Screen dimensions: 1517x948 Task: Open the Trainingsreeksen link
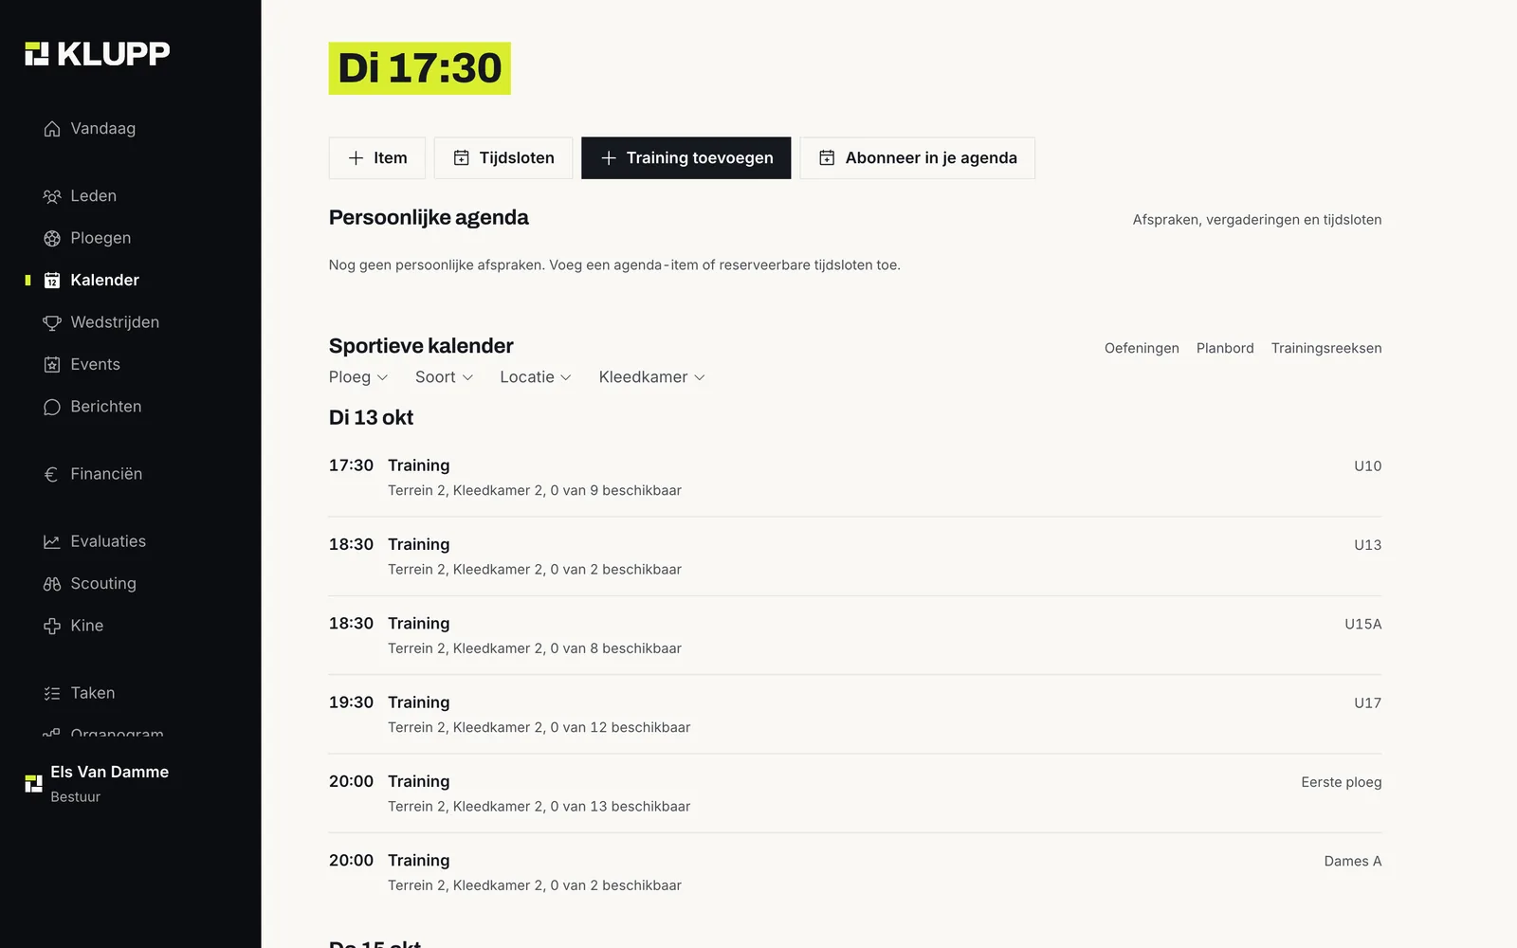(1326, 348)
